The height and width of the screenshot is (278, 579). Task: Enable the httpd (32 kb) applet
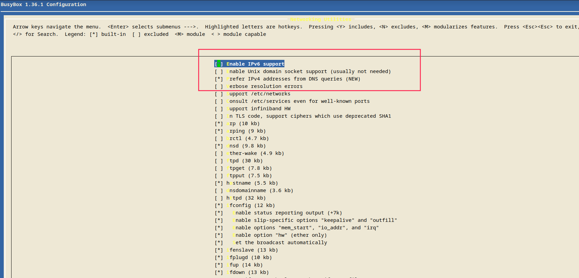[240, 198]
